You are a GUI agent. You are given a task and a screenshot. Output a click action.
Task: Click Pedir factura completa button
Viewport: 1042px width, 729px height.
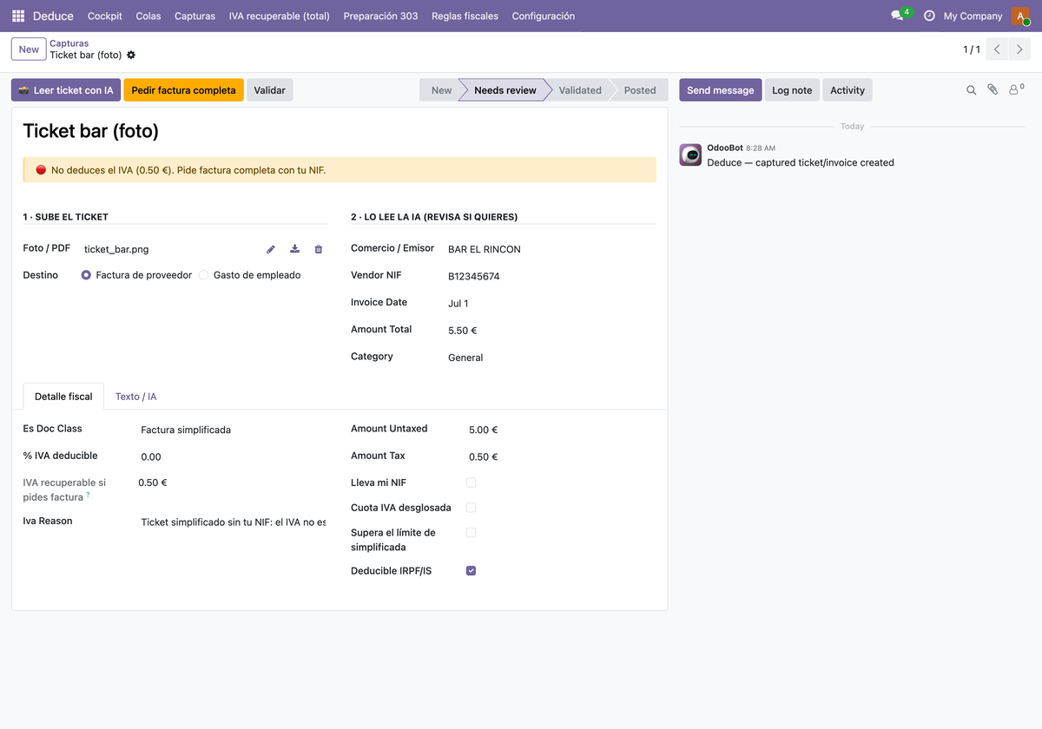[183, 90]
